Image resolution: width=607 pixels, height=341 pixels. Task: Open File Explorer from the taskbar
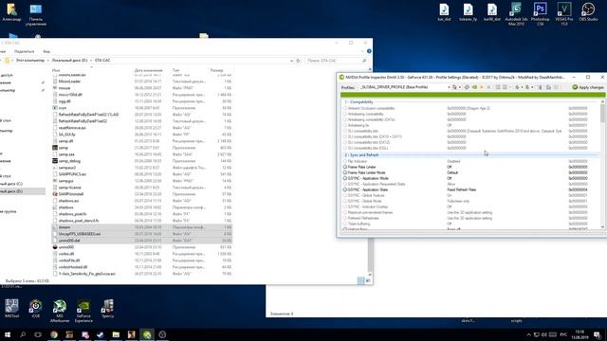pos(116,334)
